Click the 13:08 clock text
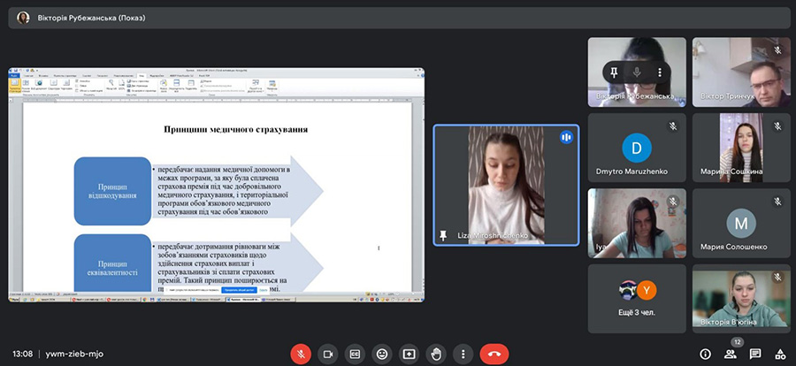The width and height of the screenshot is (796, 366). coord(23,354)
